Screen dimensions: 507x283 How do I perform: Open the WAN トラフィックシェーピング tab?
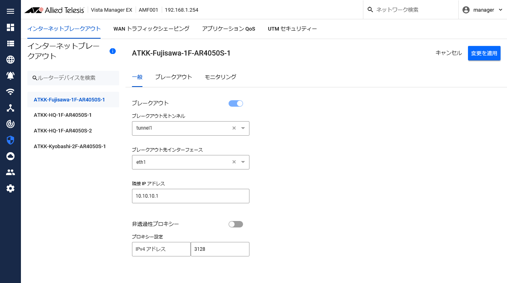tap(151, 29)
